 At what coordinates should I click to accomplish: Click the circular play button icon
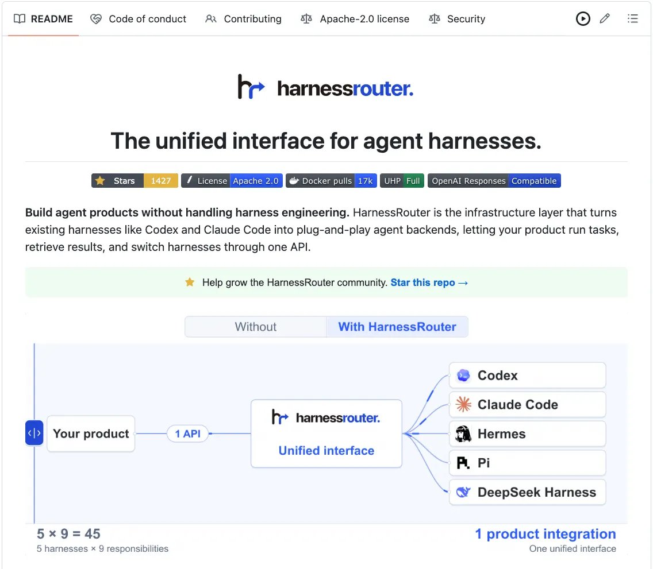[583, 19]
